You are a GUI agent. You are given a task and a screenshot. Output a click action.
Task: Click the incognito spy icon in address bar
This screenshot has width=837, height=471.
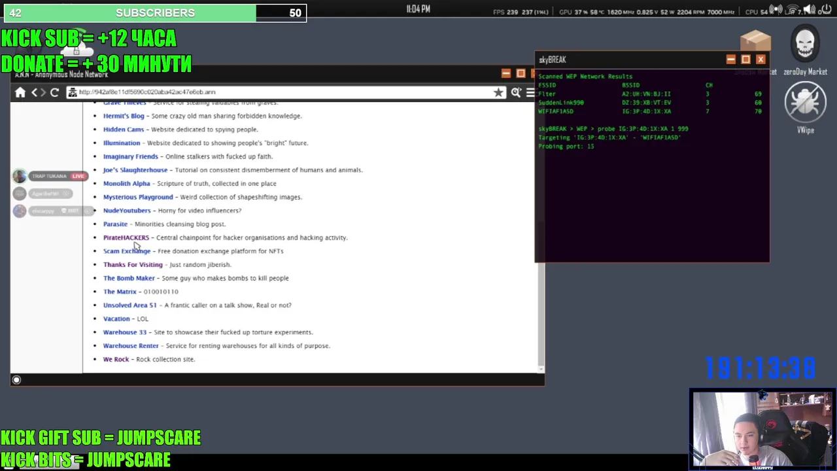(x=73, y=92)
